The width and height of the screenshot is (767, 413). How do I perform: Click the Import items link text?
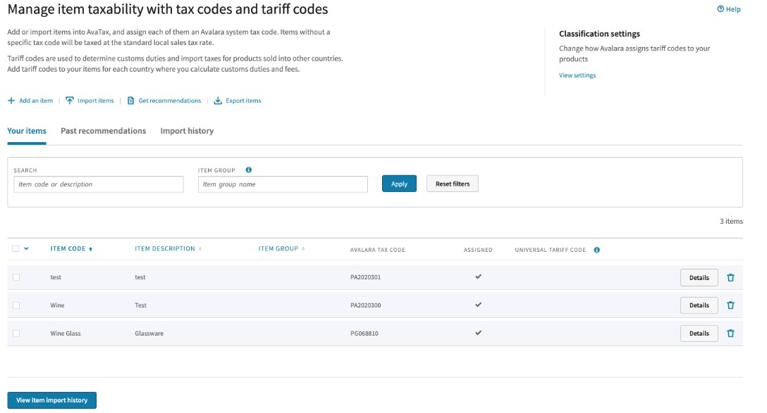(95, 101)
